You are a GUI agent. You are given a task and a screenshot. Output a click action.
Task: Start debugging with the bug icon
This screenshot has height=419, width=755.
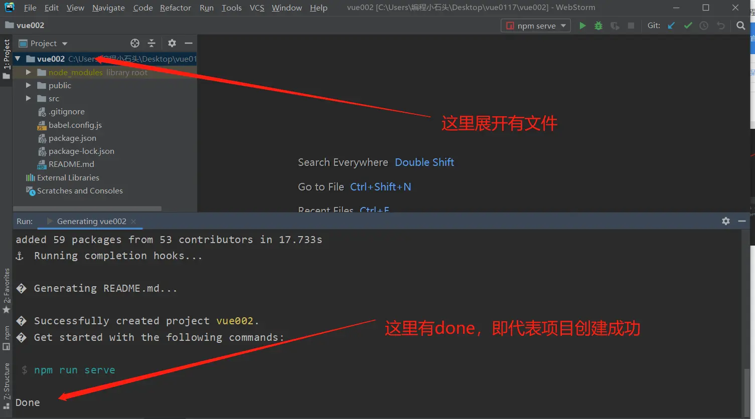tap(598, 26)
